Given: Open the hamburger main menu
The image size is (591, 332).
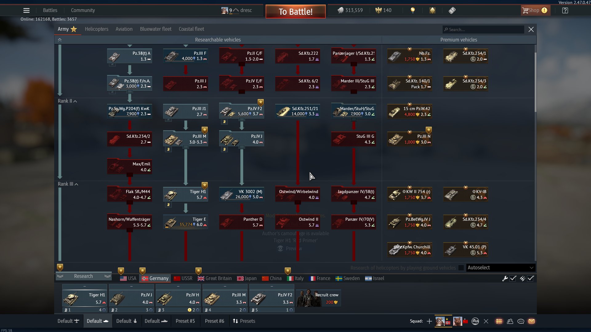Looking at the screenshot, I should pos(26,10).
